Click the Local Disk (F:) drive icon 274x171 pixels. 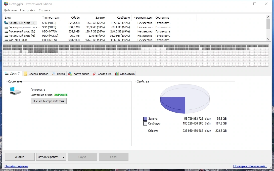(x=6, y=36)
